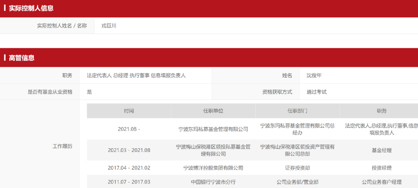The width and height of the screenshot is (418, 188).
Task: Click the 证券投资部 department cell
Action: pyautogui.click(x=297, y=167)
